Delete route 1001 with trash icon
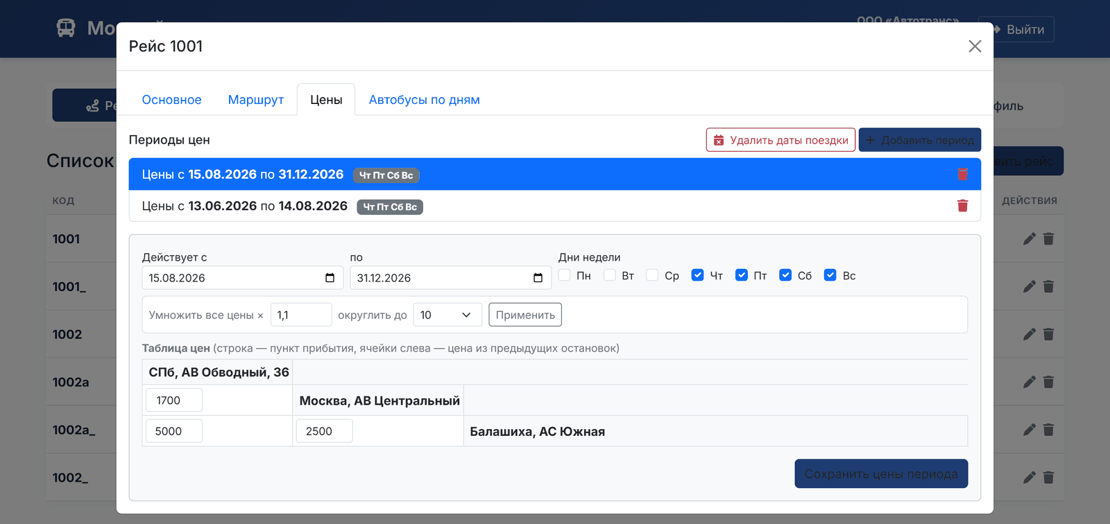This screenshot has height=524, width=1110. [1048, 238]
